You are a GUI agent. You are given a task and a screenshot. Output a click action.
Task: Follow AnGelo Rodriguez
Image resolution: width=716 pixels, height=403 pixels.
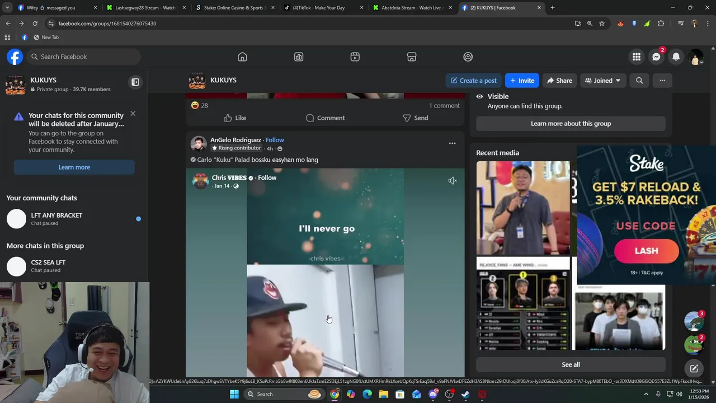(x=275, y=140)
